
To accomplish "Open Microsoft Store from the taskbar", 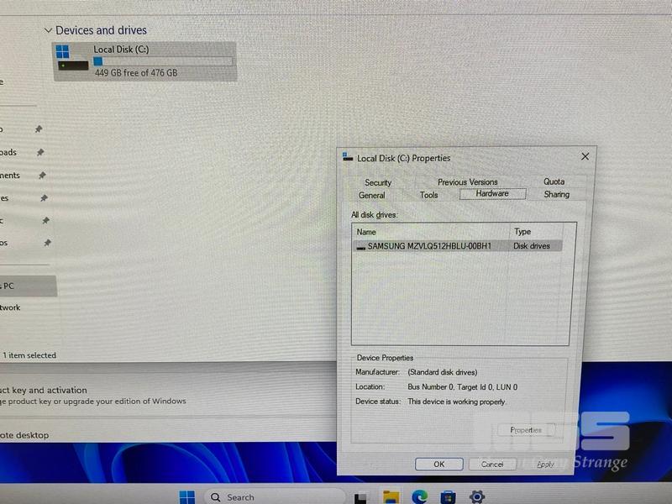I will (448, 497).
